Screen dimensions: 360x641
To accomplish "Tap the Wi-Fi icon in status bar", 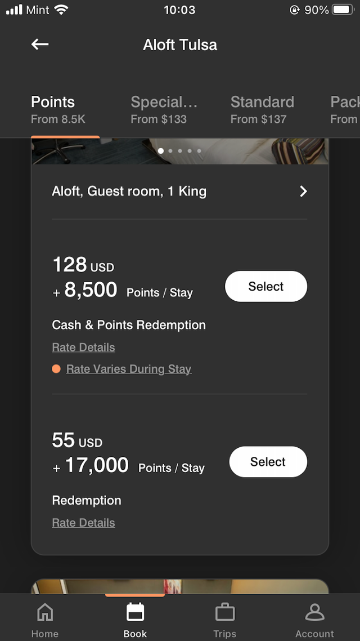I will click(61, 9).
